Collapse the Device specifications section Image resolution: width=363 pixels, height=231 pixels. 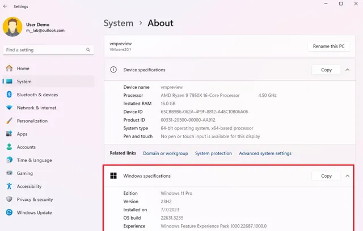click(348, 70)
